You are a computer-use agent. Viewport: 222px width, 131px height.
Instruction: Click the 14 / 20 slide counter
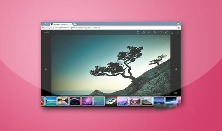[46, 32]
